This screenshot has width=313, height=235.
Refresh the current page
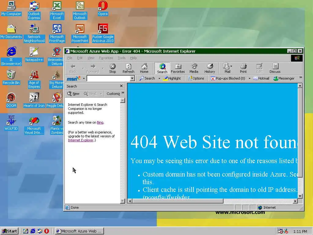[x=128, y=68]
